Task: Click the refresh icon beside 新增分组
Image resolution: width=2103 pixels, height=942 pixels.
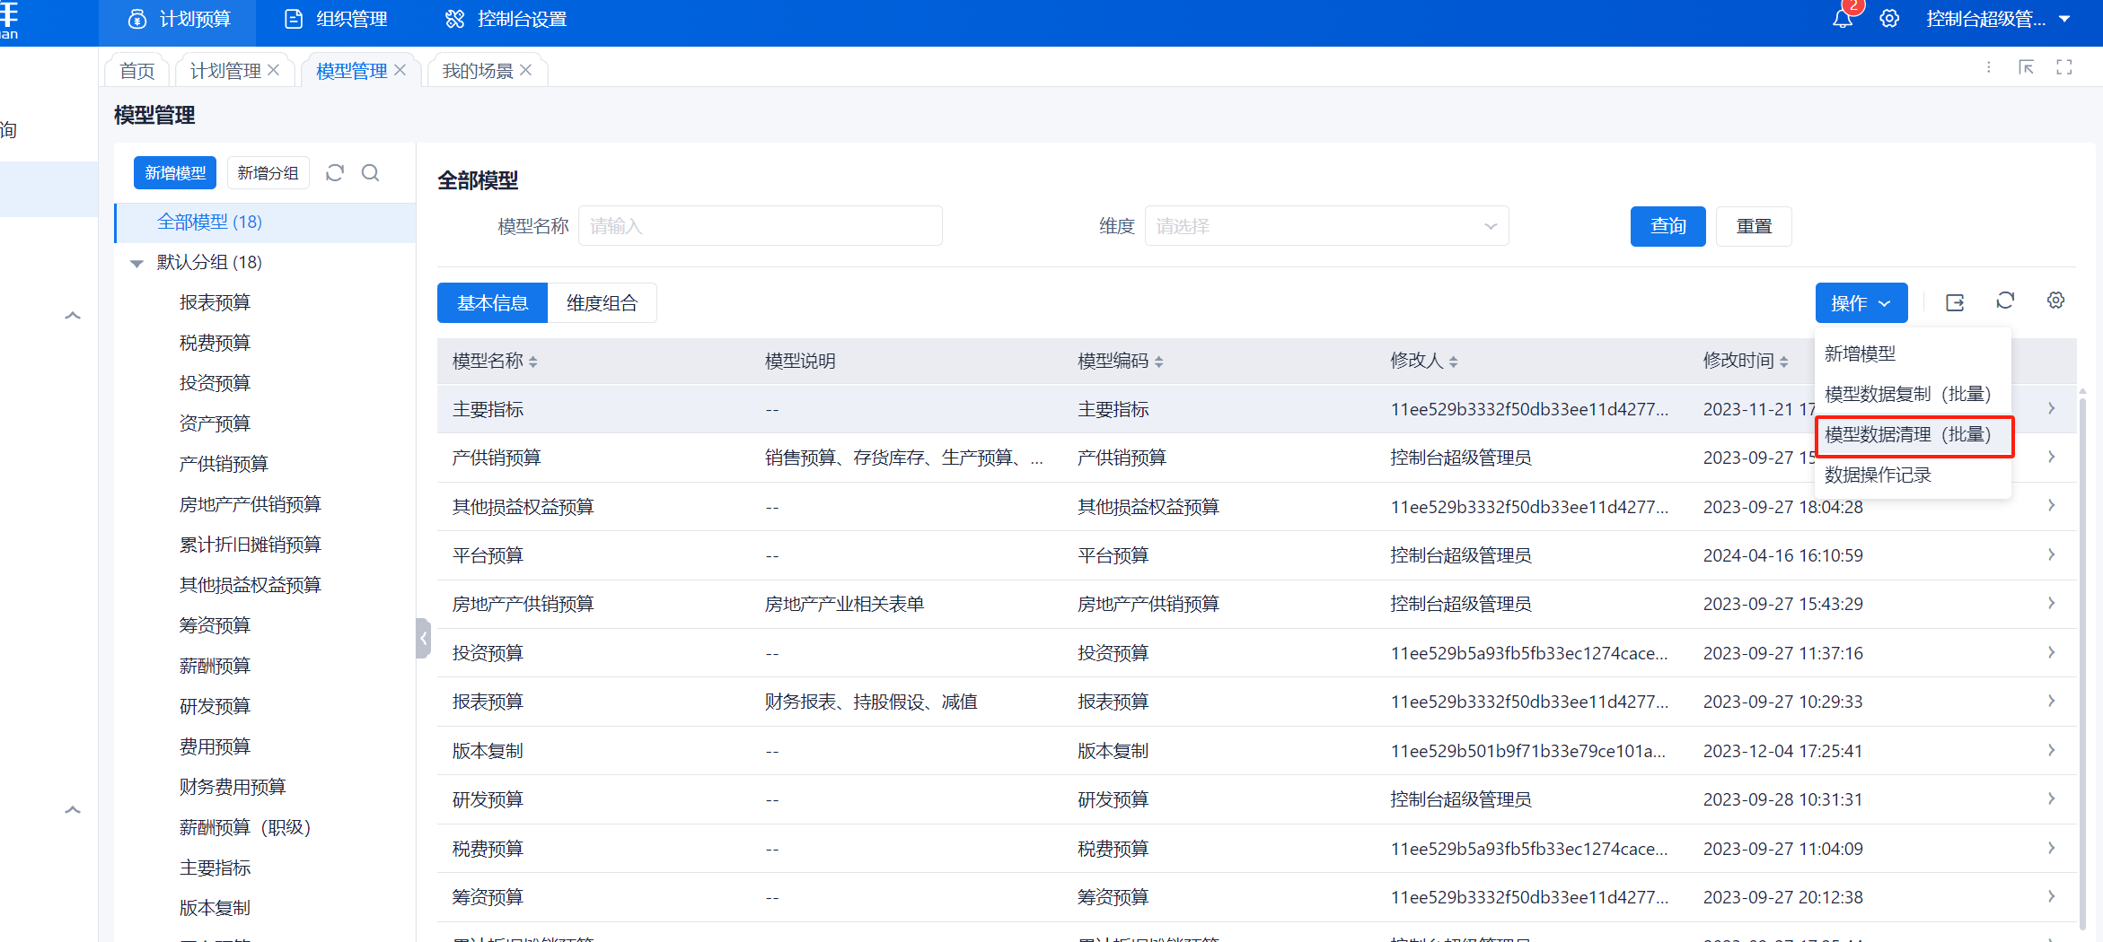Action: click(335, 173)
